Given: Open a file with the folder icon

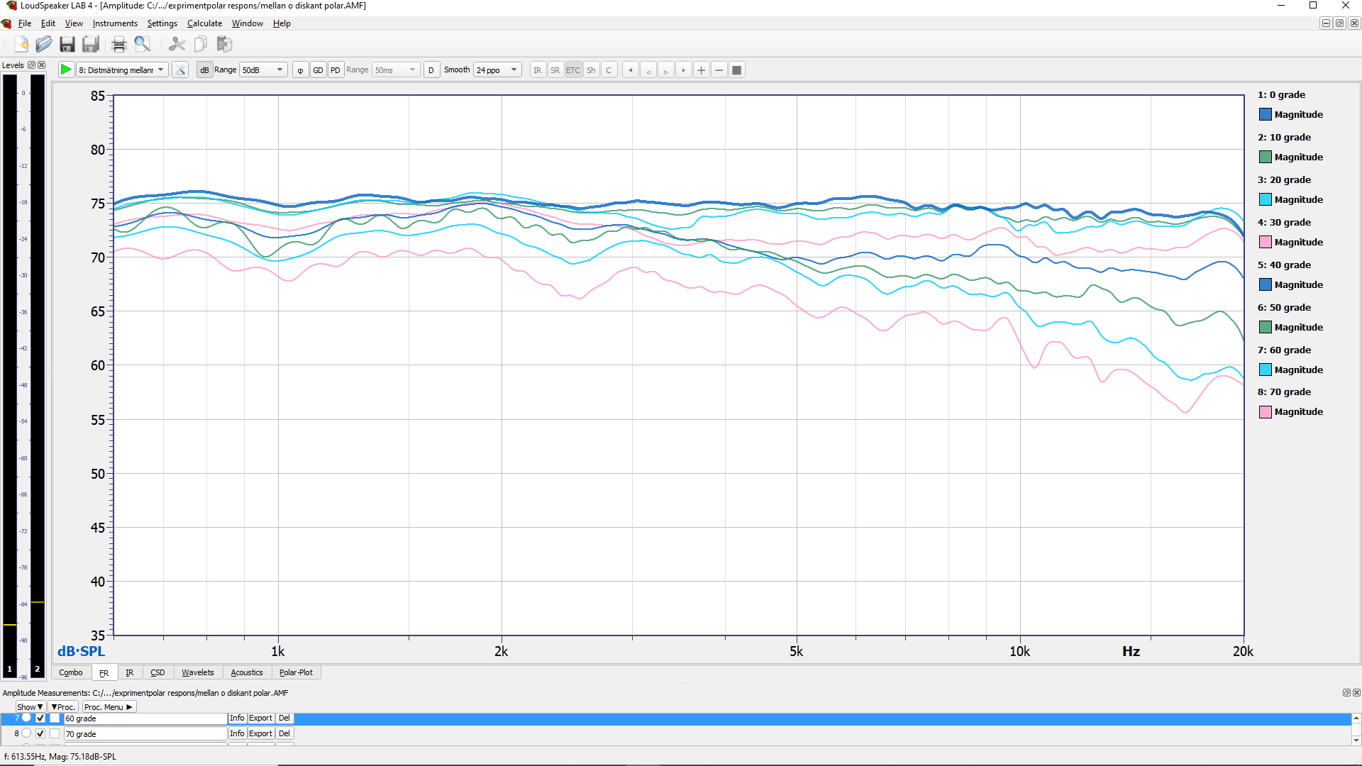Looking at the screenshot, I should click(x=44, y=44).
